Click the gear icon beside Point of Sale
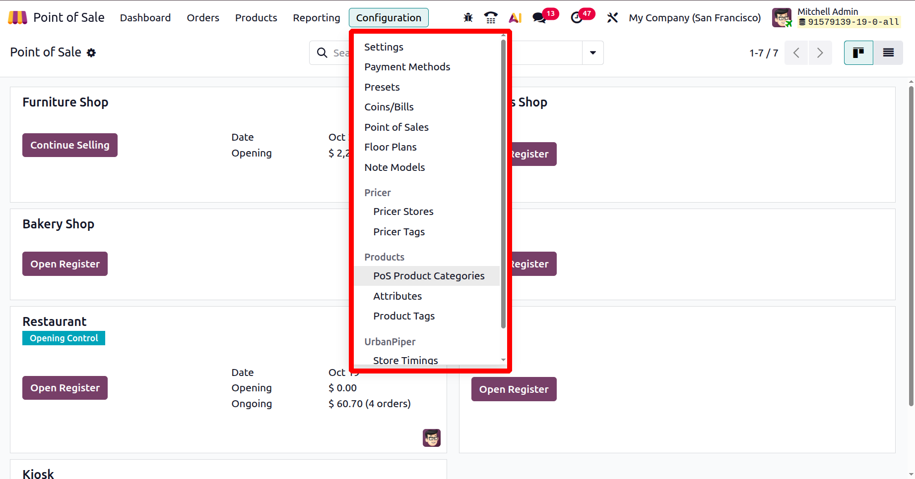Image resolution: width=915 pixels, height=479 pixels. [x=91, y=53]
